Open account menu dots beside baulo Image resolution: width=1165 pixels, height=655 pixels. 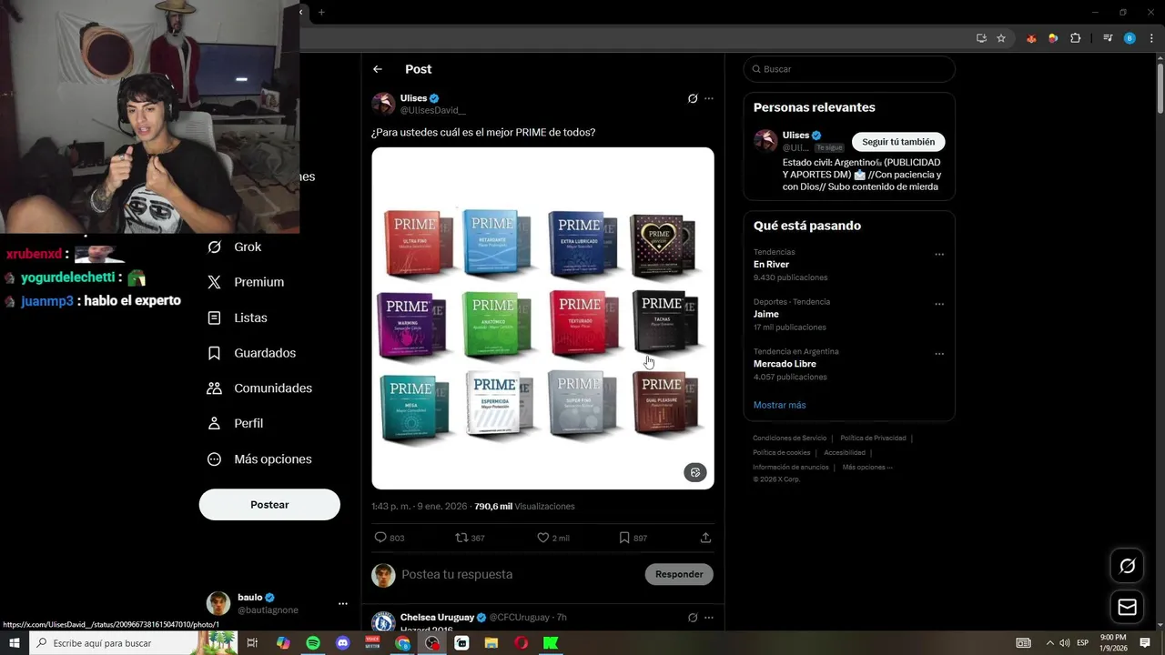(343, 603)
